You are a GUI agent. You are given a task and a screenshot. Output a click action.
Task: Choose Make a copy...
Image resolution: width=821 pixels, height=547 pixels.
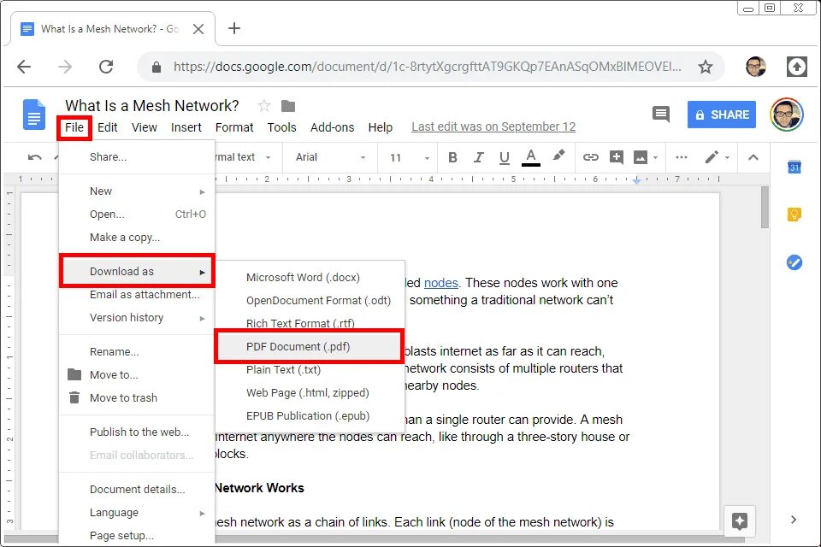[x=137, y=237]
